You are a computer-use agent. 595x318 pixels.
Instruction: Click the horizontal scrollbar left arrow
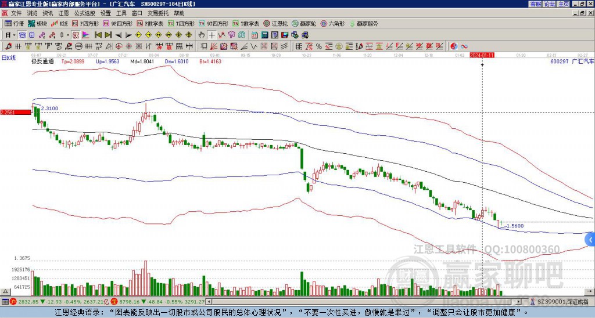[x=209, y=302]
